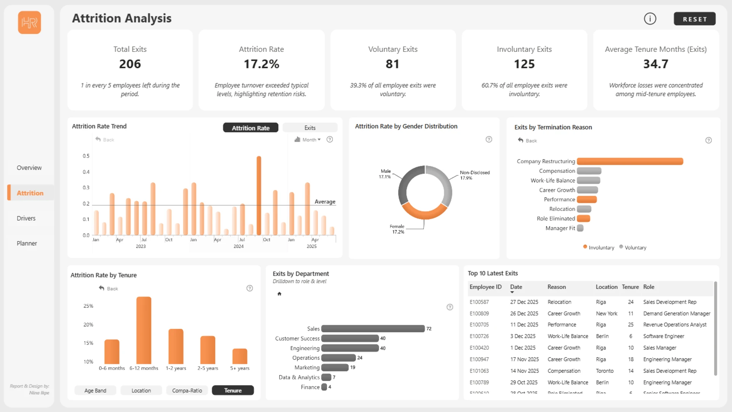Open help icon in Attrition Rate Trend
This screenshot has height=412, width=732.
(330, 140)
